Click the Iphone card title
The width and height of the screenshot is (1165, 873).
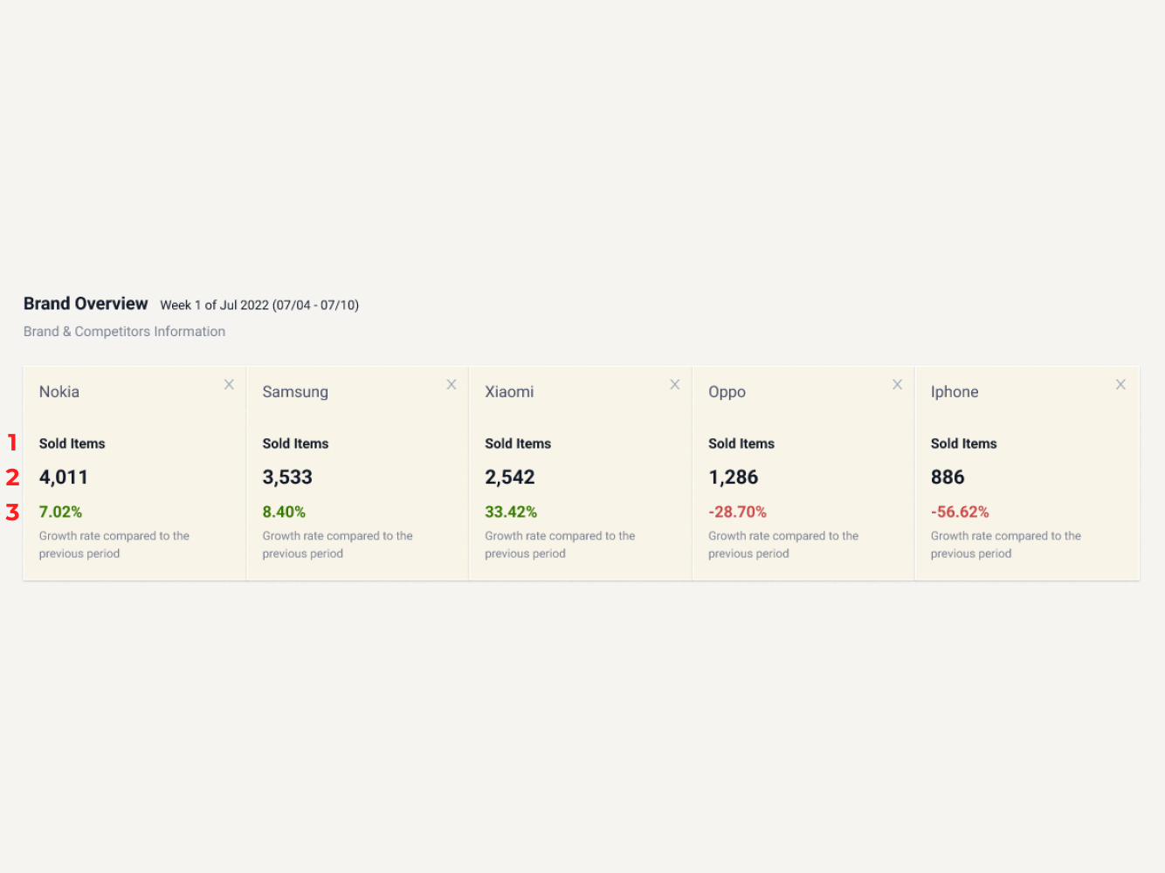coord(955,392)
